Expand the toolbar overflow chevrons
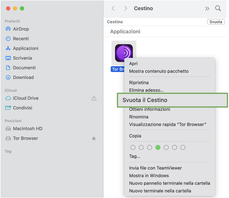 207,9
